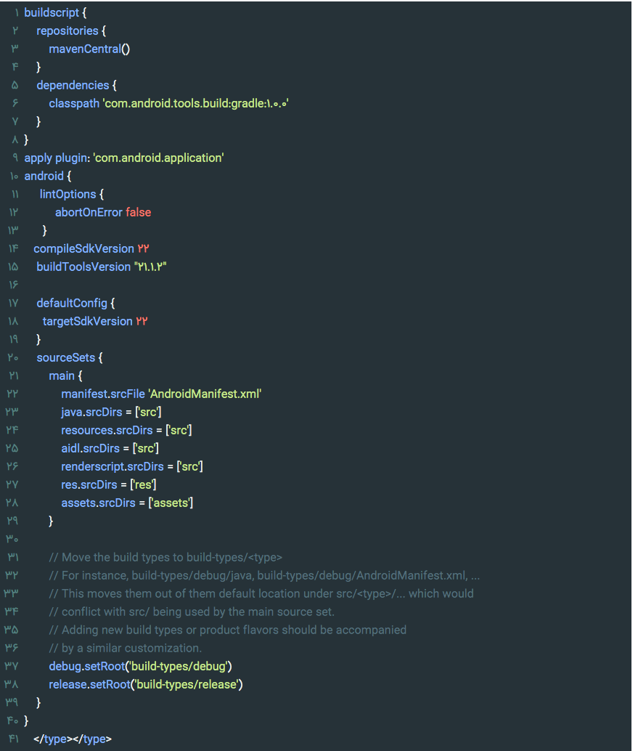The width and height of the screenshot is (638, 751).
Task: Click the resources.srcDirs assignment
Action: (126, 430)
